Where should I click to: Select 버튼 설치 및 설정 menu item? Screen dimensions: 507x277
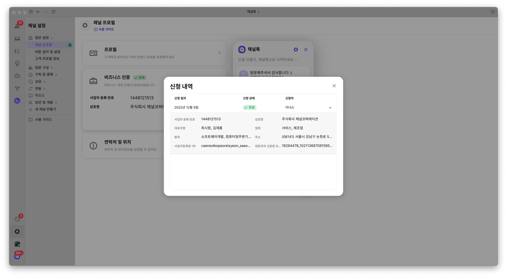coord(48,52)
